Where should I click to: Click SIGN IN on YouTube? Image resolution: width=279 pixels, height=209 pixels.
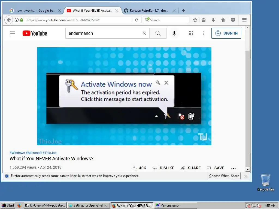(226, 33)
